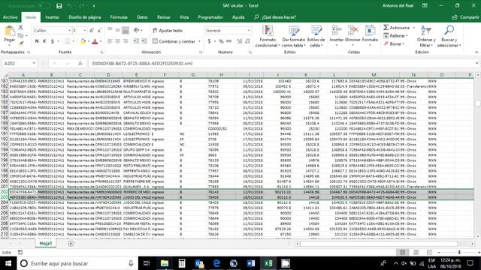The width and height of the screenshot is (481, 270).
Task: Open the Archivo tab
Action: [x=11, y=17]
